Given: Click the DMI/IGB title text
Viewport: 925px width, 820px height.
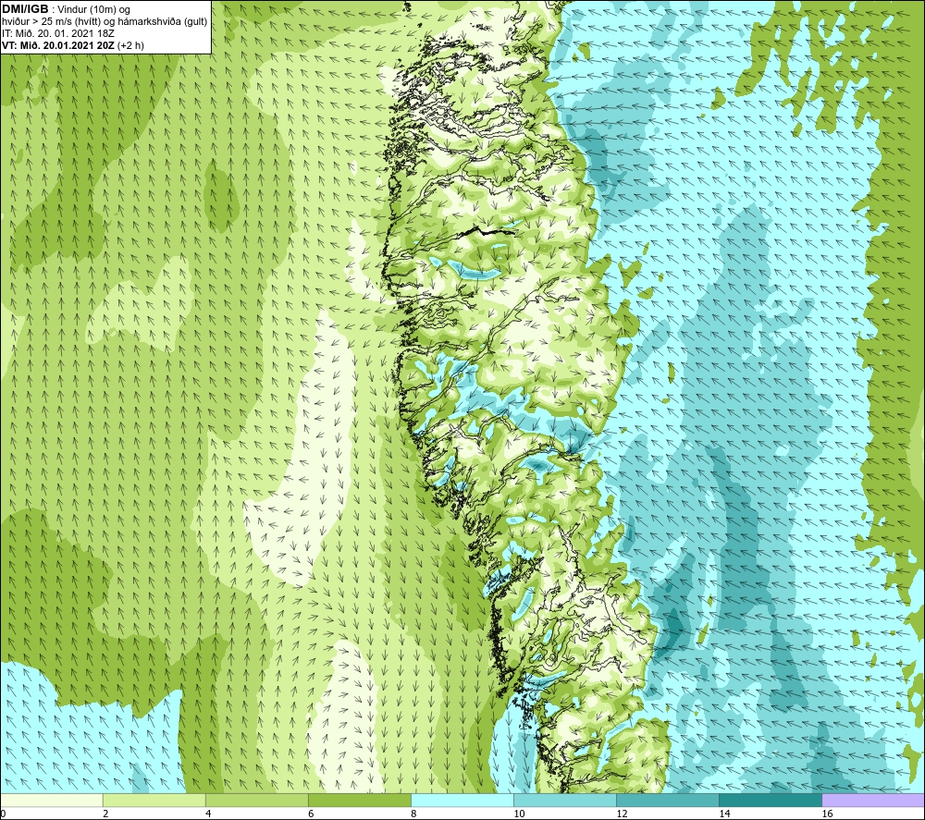Looking at the screenshot, I should point(25,9).
